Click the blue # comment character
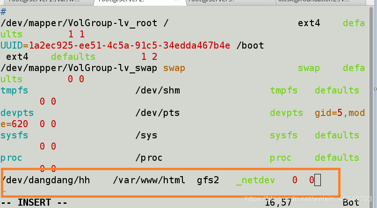 (x=3, y=12)
